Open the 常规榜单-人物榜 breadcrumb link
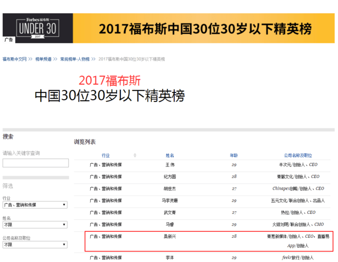The width and height of the screenshot is (338, 262). (74, 59)
